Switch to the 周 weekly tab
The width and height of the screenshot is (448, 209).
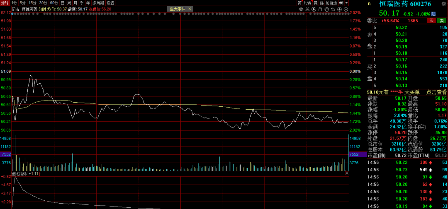tap(69, 3)
